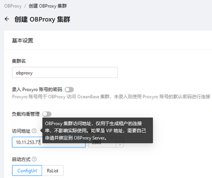Viewport: 212px width, 178px height.
Task: Click the help icon next to 访问地址
Action: pos(34,131)
